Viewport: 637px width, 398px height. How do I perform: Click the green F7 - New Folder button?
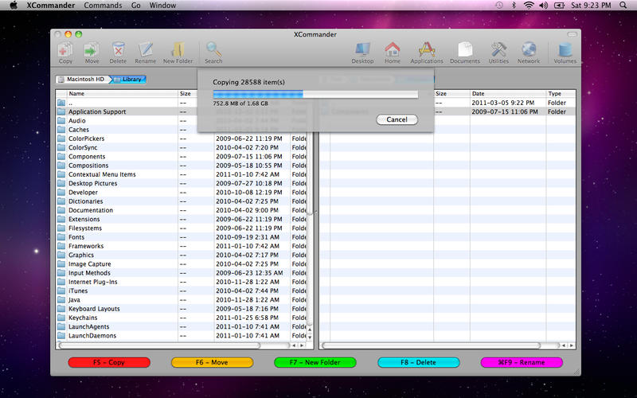(x=315, y=362)
